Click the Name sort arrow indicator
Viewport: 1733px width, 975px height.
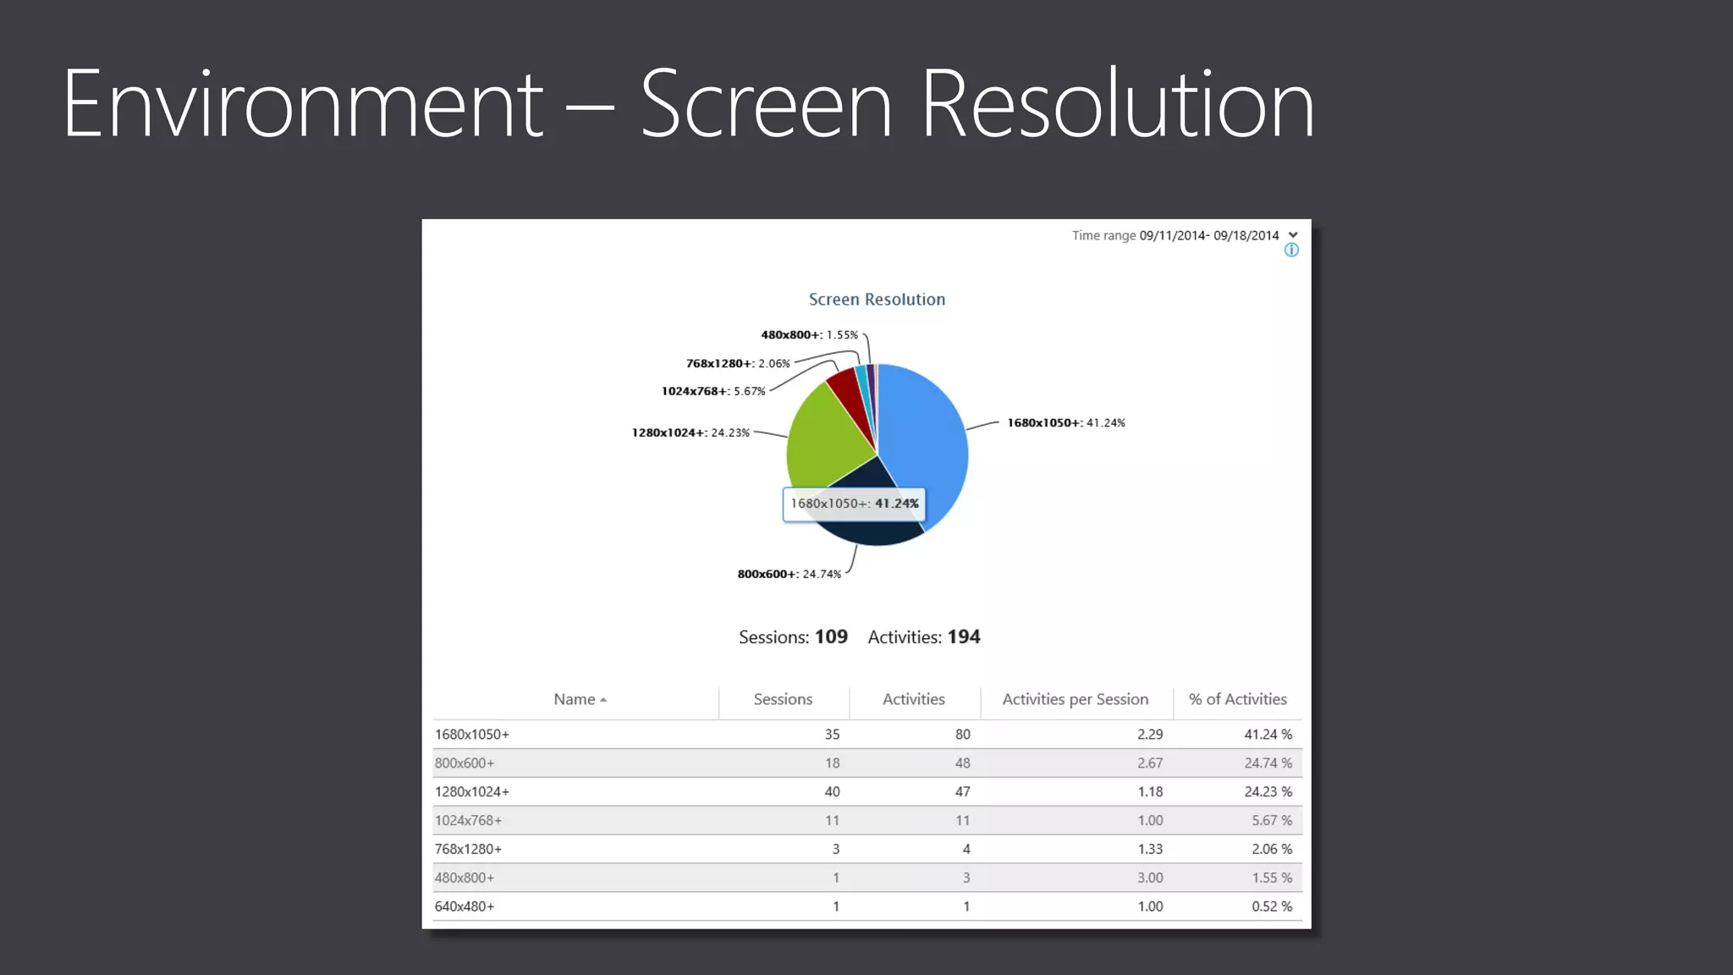[x=603, y=700]
